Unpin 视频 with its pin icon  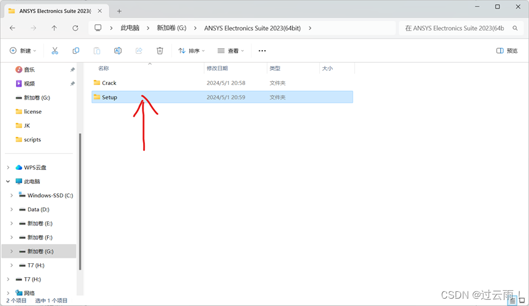coord(72,84)
